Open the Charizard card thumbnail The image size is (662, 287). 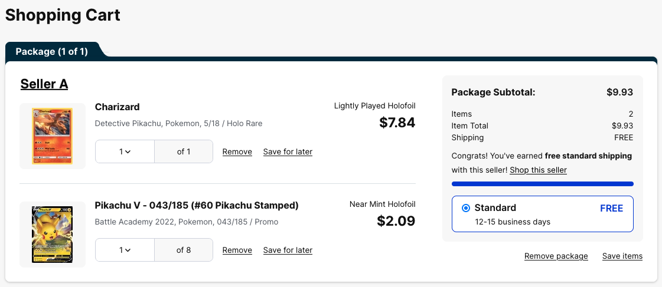[x=53, y=136]
